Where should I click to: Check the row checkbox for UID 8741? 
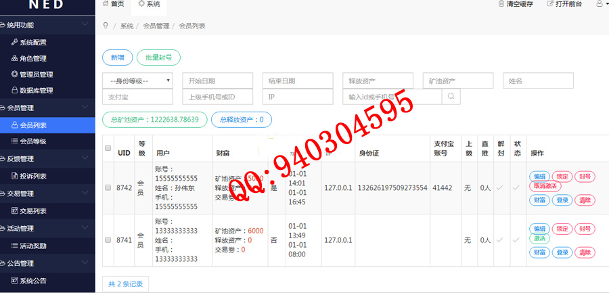(x=108, y=240)
